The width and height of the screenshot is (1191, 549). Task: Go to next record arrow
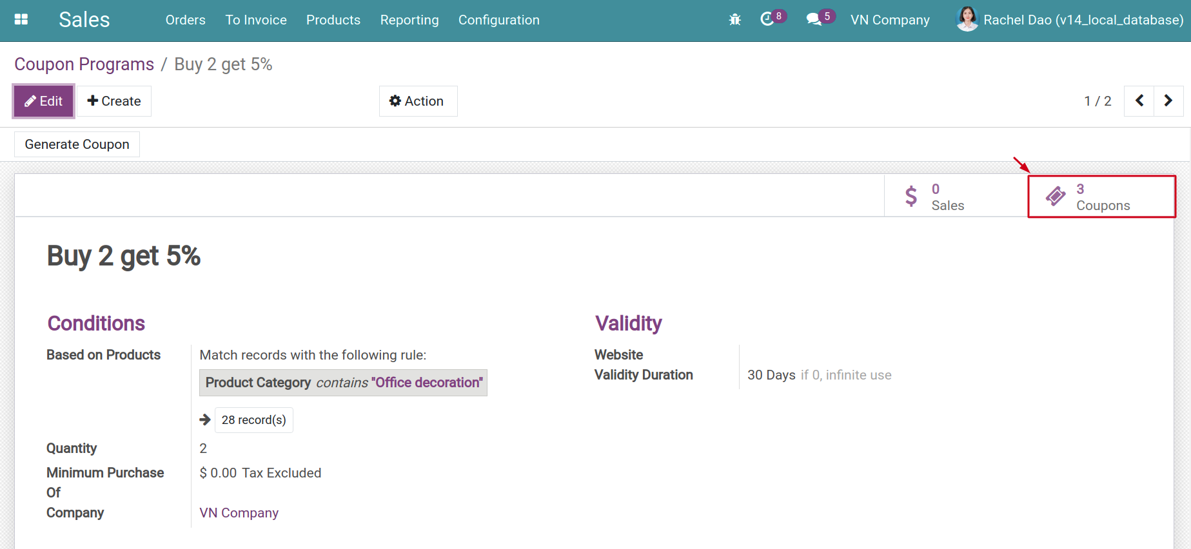tap(1168, 101)
